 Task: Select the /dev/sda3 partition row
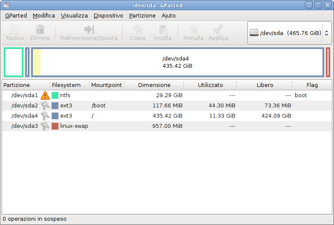tap(167, 126)
